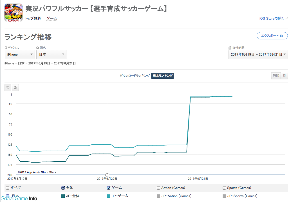291x202 pixels.
Task: Uncheck the ゲーム category checkbox
Action: click(x=109, y=188)
